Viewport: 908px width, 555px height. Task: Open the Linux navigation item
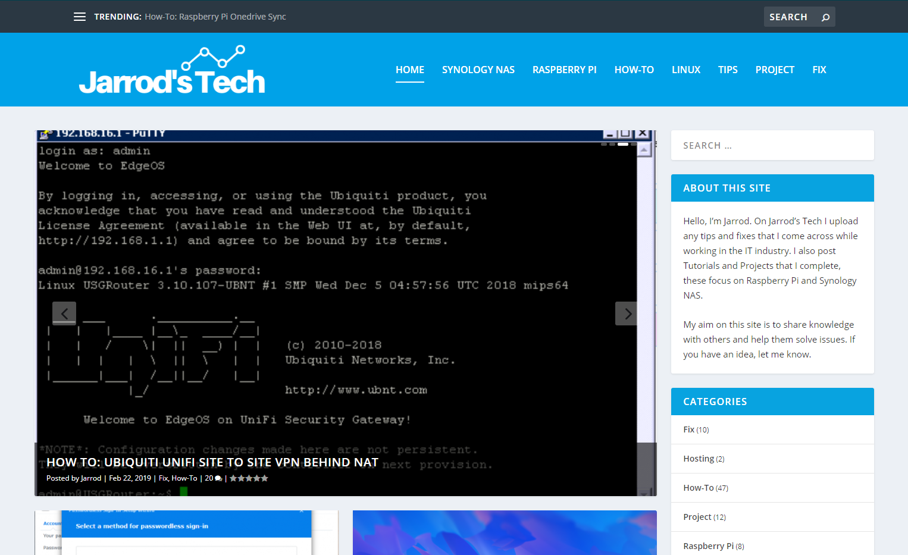pyautogui.click(x=685, y=70)
